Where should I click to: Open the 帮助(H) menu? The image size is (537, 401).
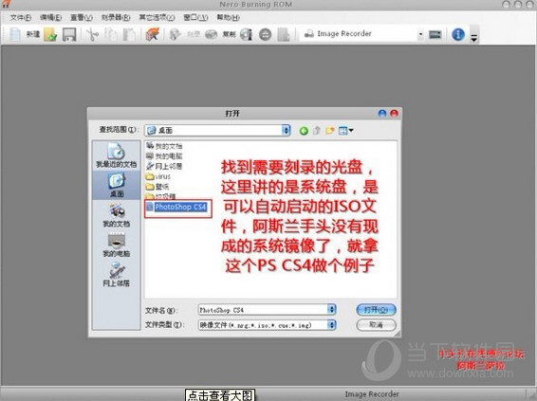coord(228,17)
